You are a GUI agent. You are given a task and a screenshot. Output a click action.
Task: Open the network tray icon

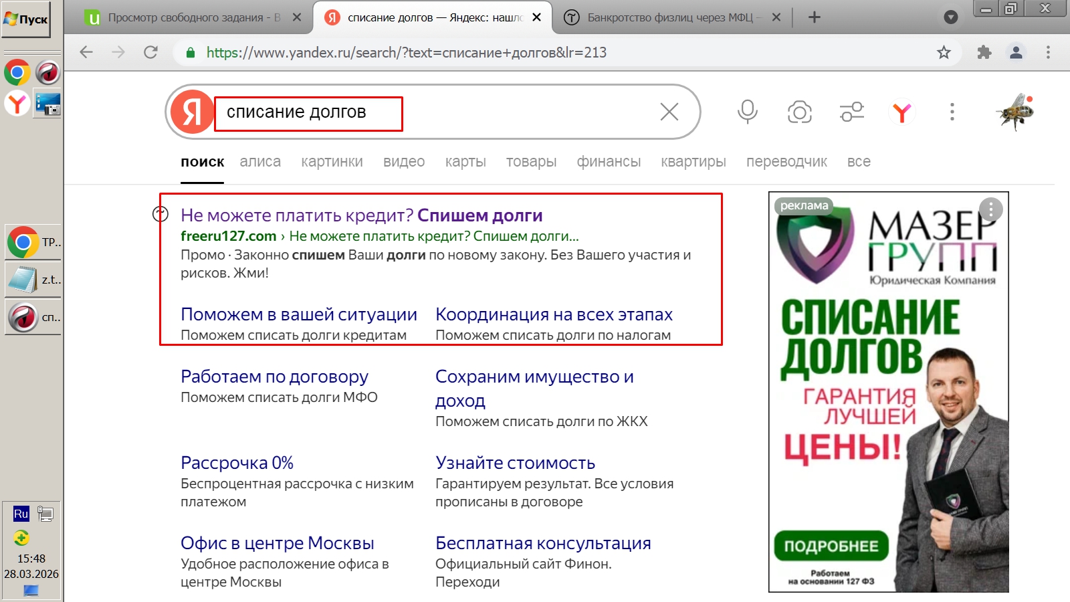[45, 514]
